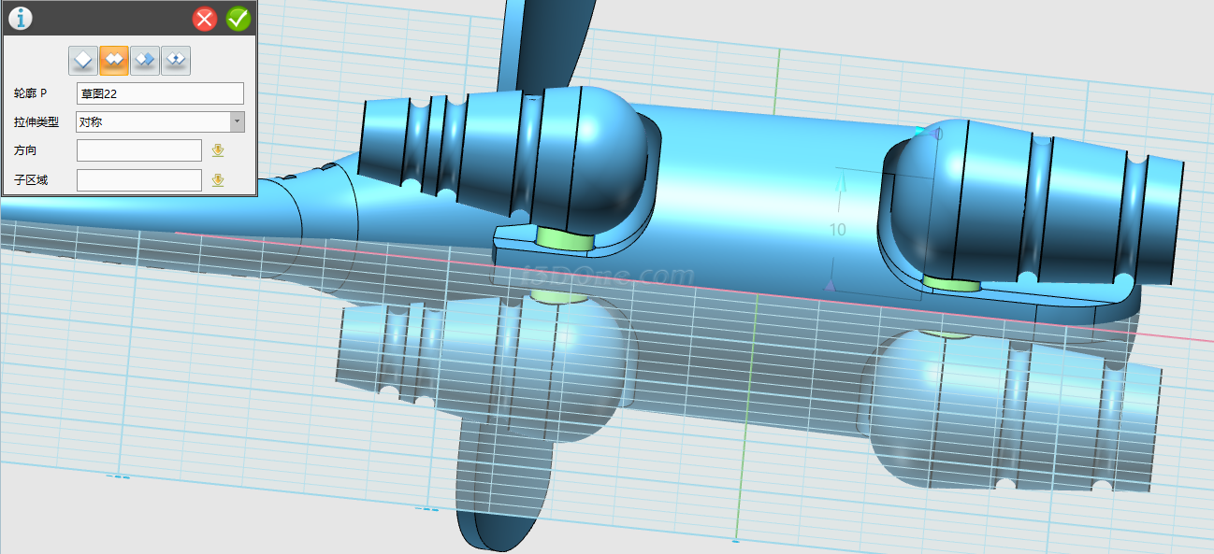Click the 轮廓 P field showing 草图22

point(160,93)
